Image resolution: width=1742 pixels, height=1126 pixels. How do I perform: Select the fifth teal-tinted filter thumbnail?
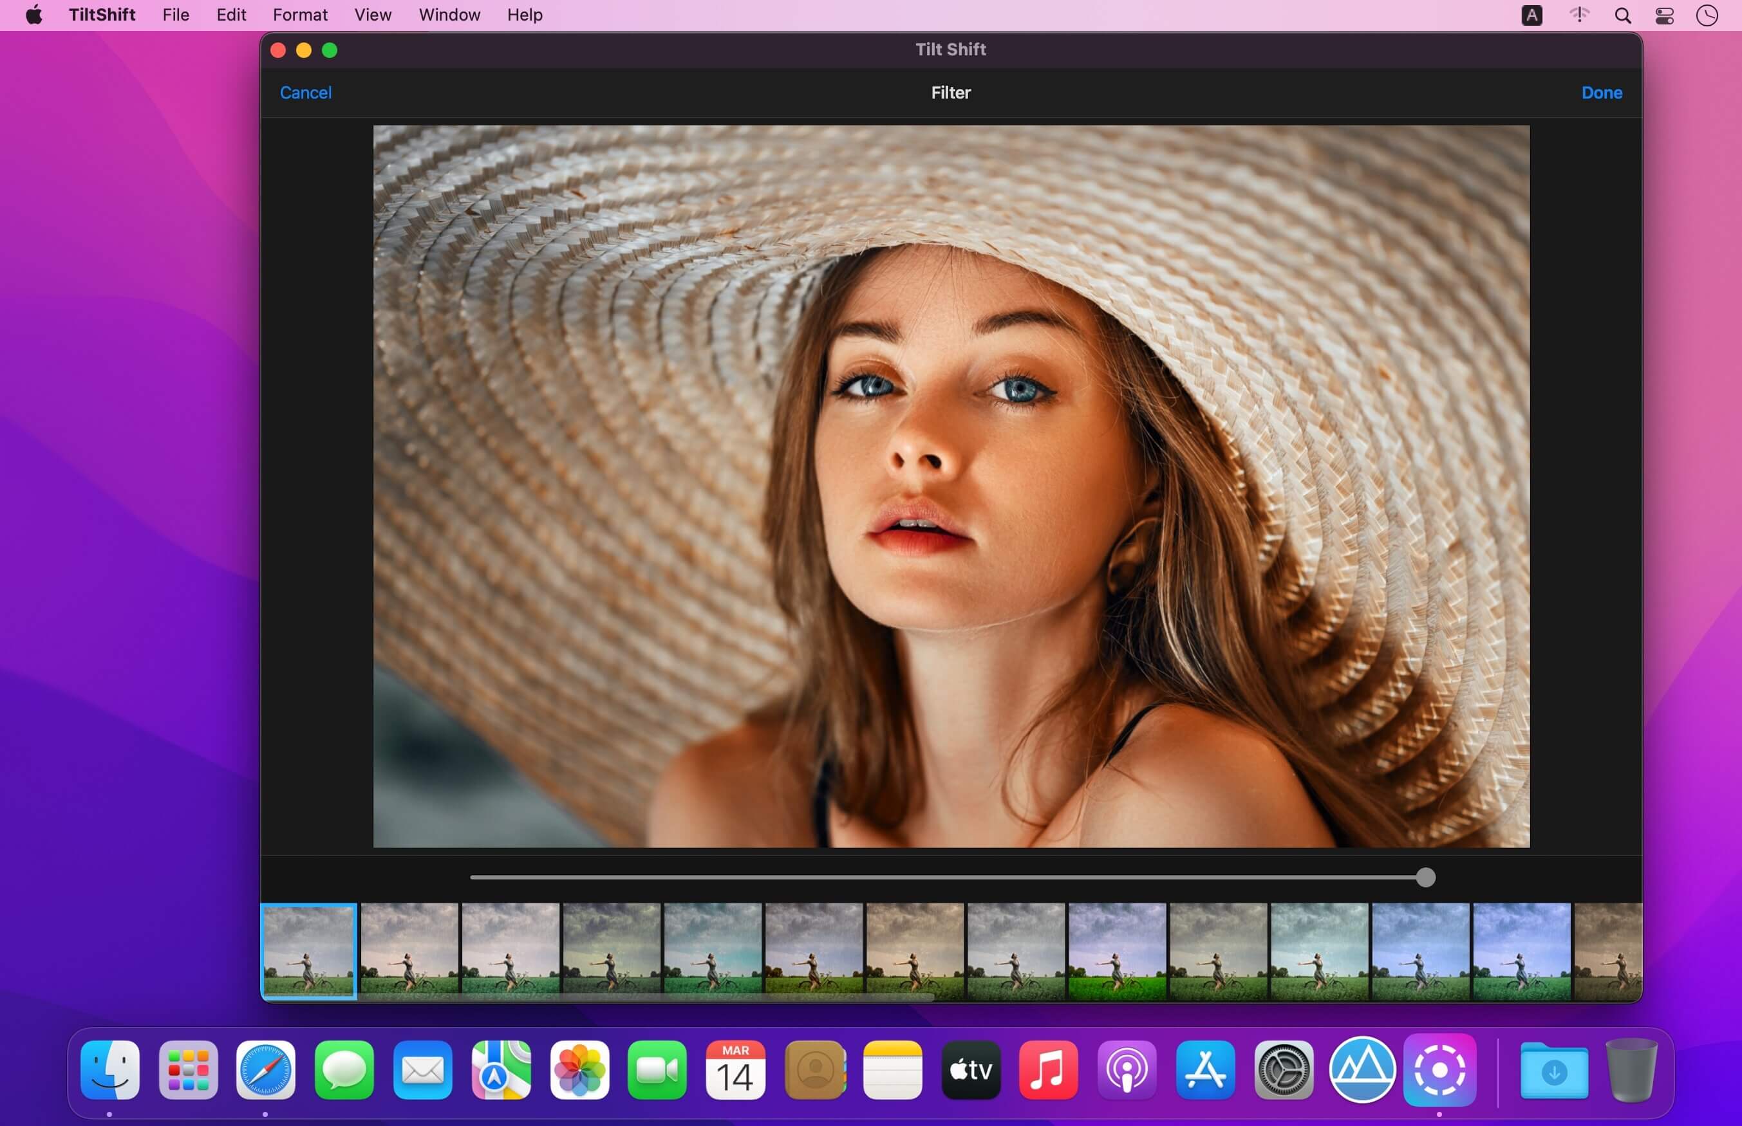[712, 950]
